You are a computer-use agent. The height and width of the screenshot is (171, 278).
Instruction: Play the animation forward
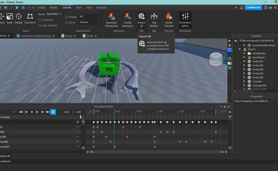pos(37,112)
